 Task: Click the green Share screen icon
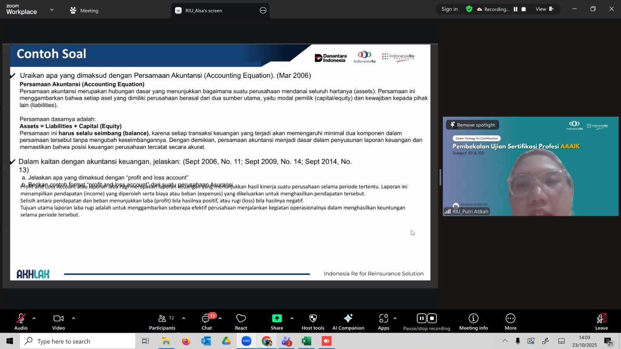277,318
